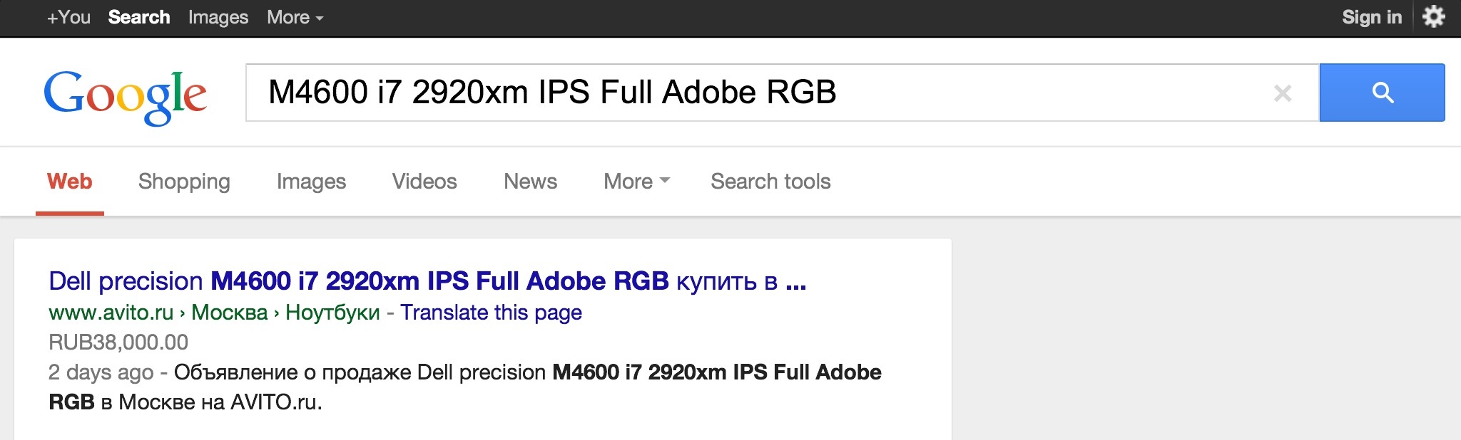Image resolution: width=1461 pixels, height=440 pixels.
Task: Select the News results tab
Action: point(530,182)
